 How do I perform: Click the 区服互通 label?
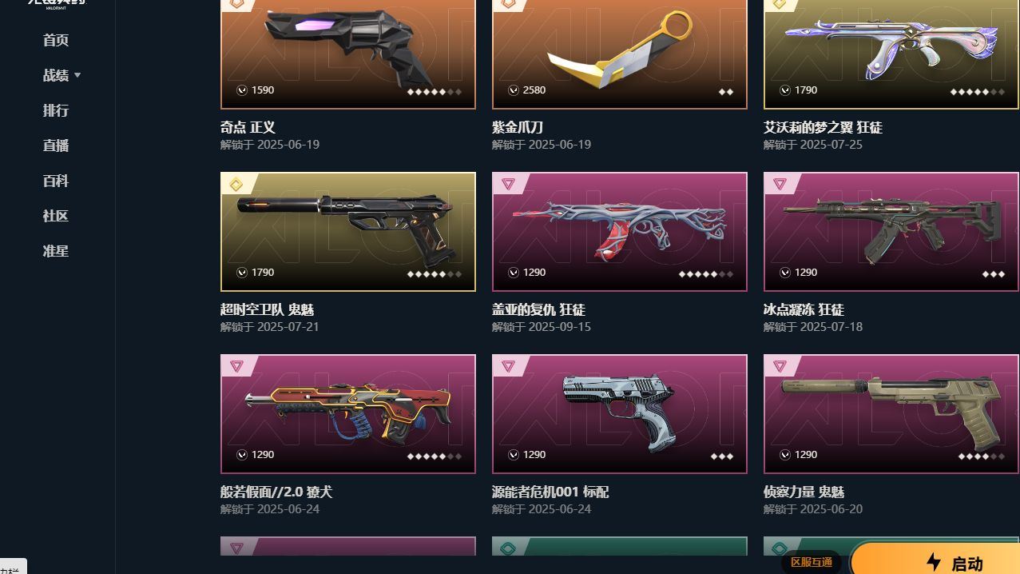tap(812, 562)
